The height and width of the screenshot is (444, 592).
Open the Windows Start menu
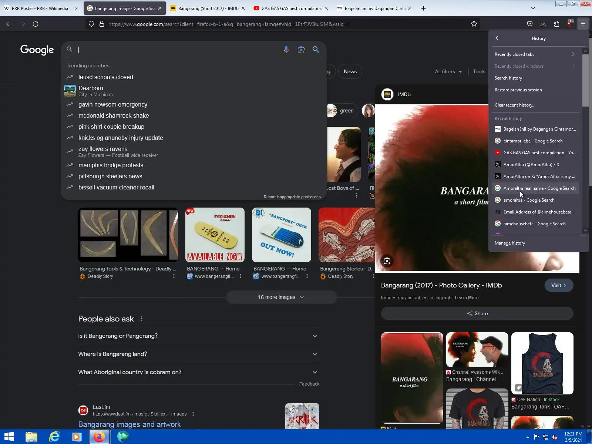(x=9, y=437)
